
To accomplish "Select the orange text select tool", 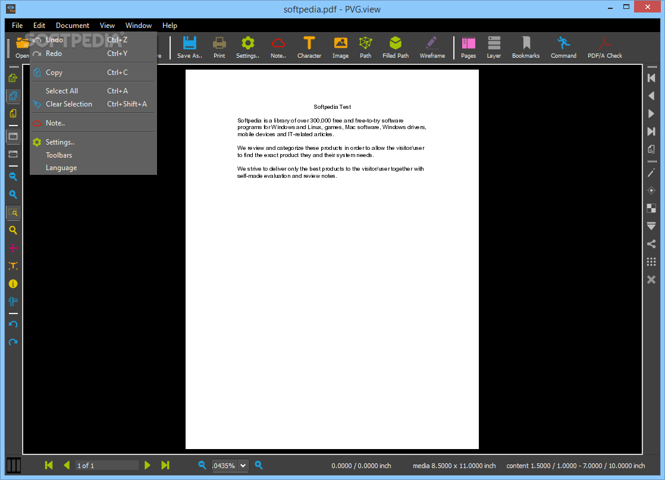I will point(13,266).
